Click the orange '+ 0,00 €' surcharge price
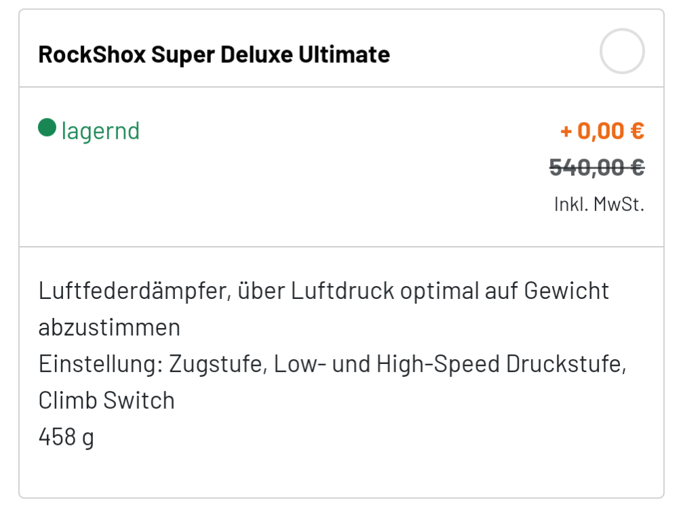This screenshot has height=505, width=683. [x=602, y=130]
